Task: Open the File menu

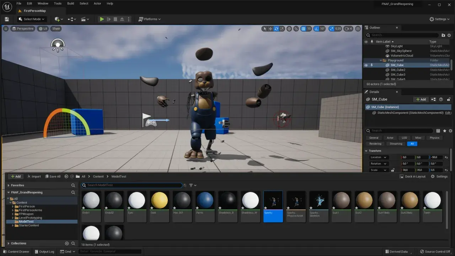Action: (19, 4)
